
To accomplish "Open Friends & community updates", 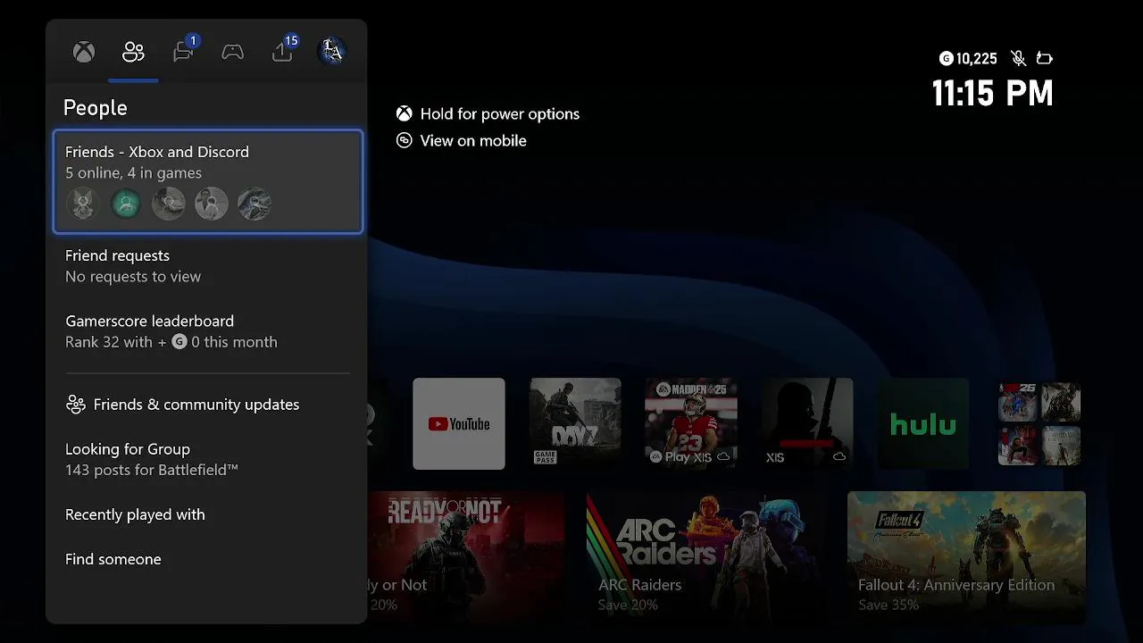I will point(208,405).
